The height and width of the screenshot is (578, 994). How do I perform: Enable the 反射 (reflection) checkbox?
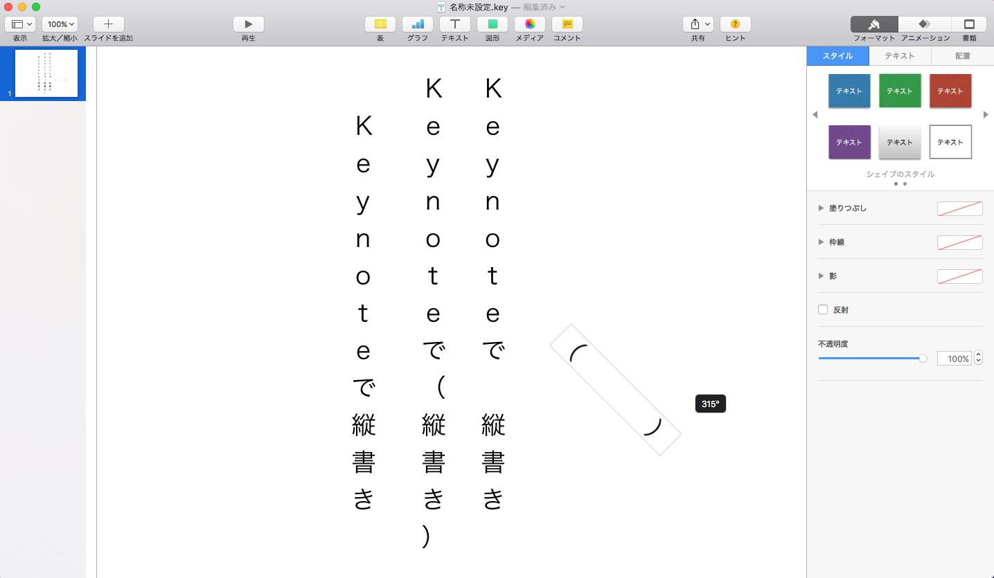(x=823, y=309)
